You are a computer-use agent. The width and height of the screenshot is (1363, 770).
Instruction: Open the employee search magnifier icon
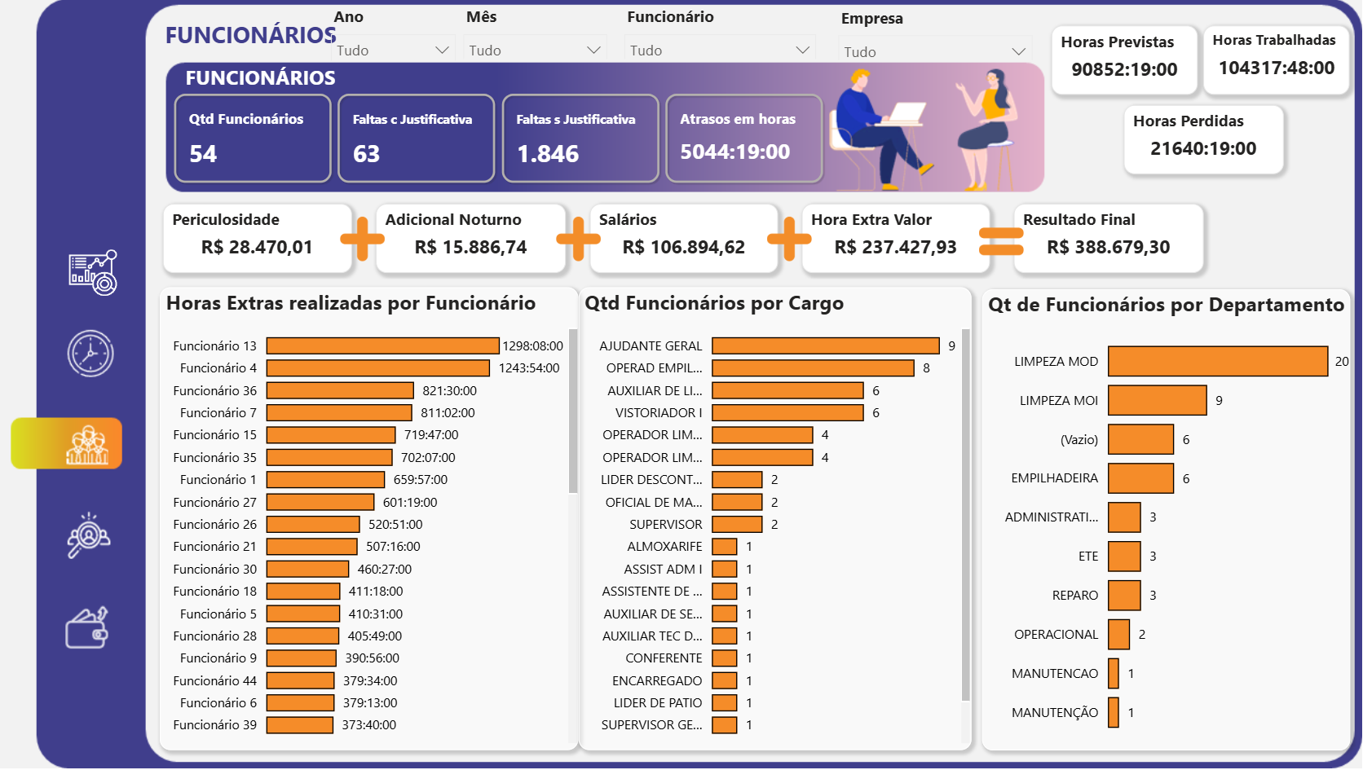click(x=88, y=535)
